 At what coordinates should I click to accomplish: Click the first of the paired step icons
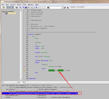click(x=32, y=7)
